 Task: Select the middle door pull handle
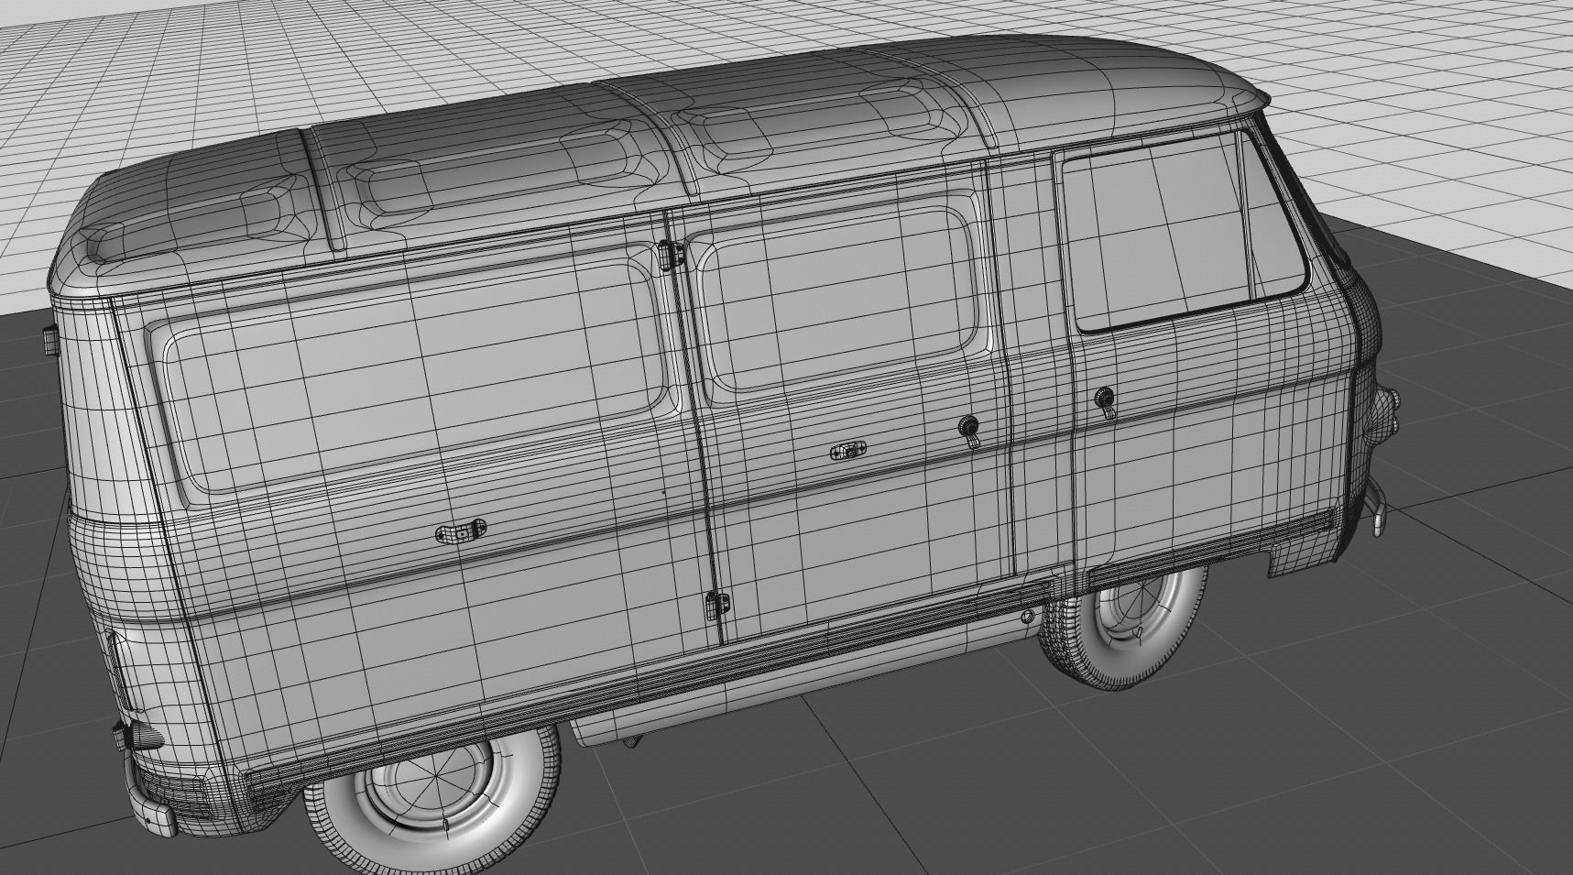[x=849, y=451]
